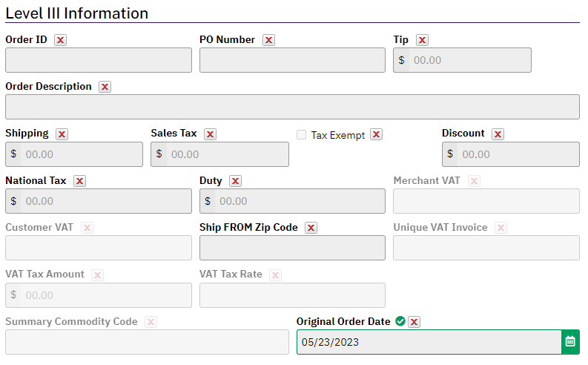Remove Order Description using its X icon
Screen dimensions: 588x365
click(x=105, y=87)
